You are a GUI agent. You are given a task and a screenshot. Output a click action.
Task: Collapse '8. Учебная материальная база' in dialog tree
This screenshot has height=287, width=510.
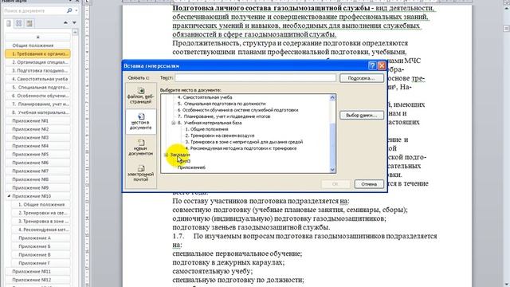pos(174,123)
